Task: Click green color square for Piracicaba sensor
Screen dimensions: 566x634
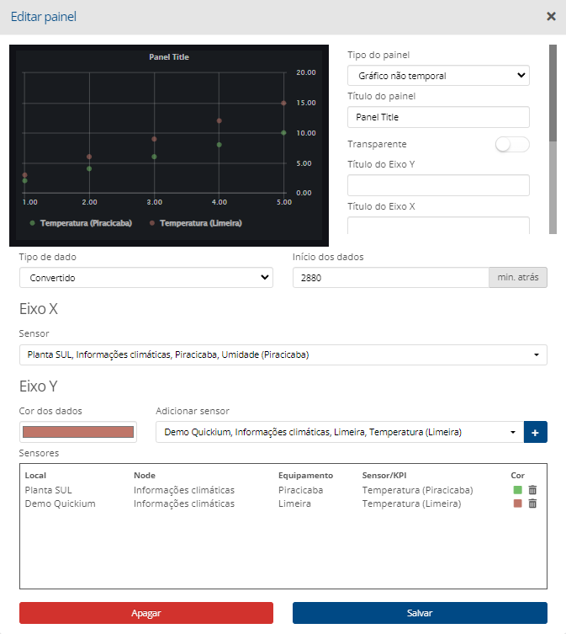Action: click(x=518, y=490)
